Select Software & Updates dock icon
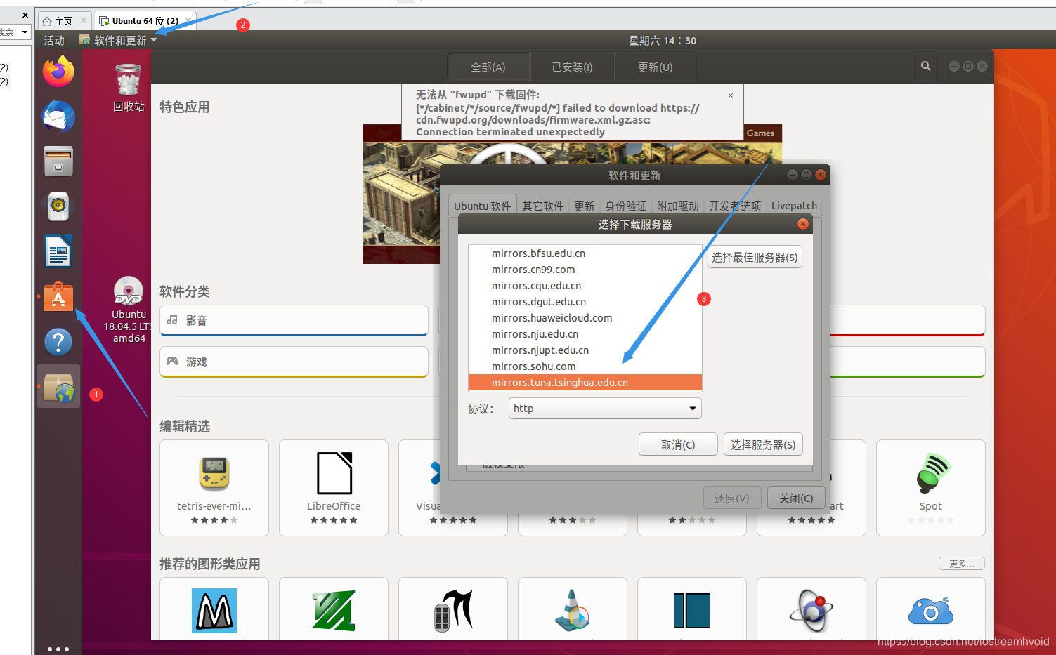The width and height of the screenshot is (1056, 655). [x=58, y=387]
